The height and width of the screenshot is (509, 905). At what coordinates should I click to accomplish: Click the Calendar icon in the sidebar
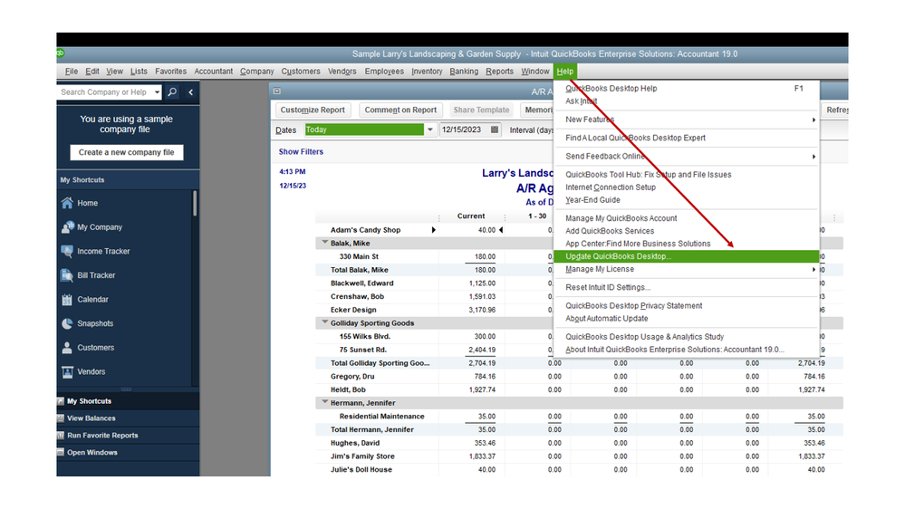pos(67,300)
